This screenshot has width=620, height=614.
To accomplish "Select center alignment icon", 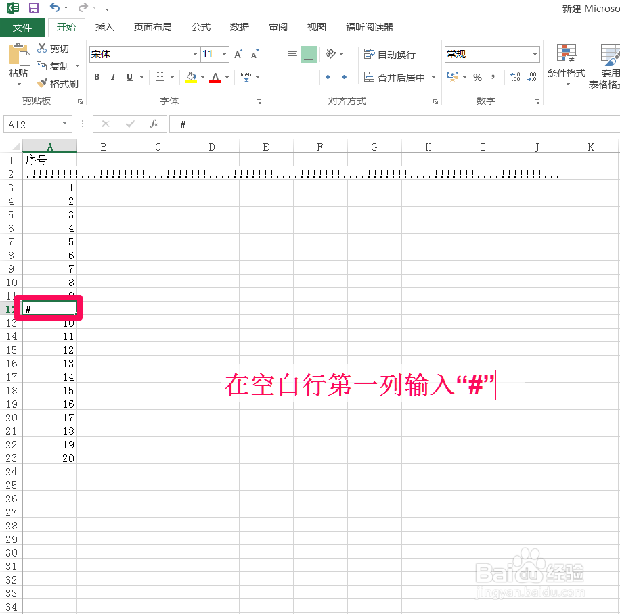I will click(292, 77).
